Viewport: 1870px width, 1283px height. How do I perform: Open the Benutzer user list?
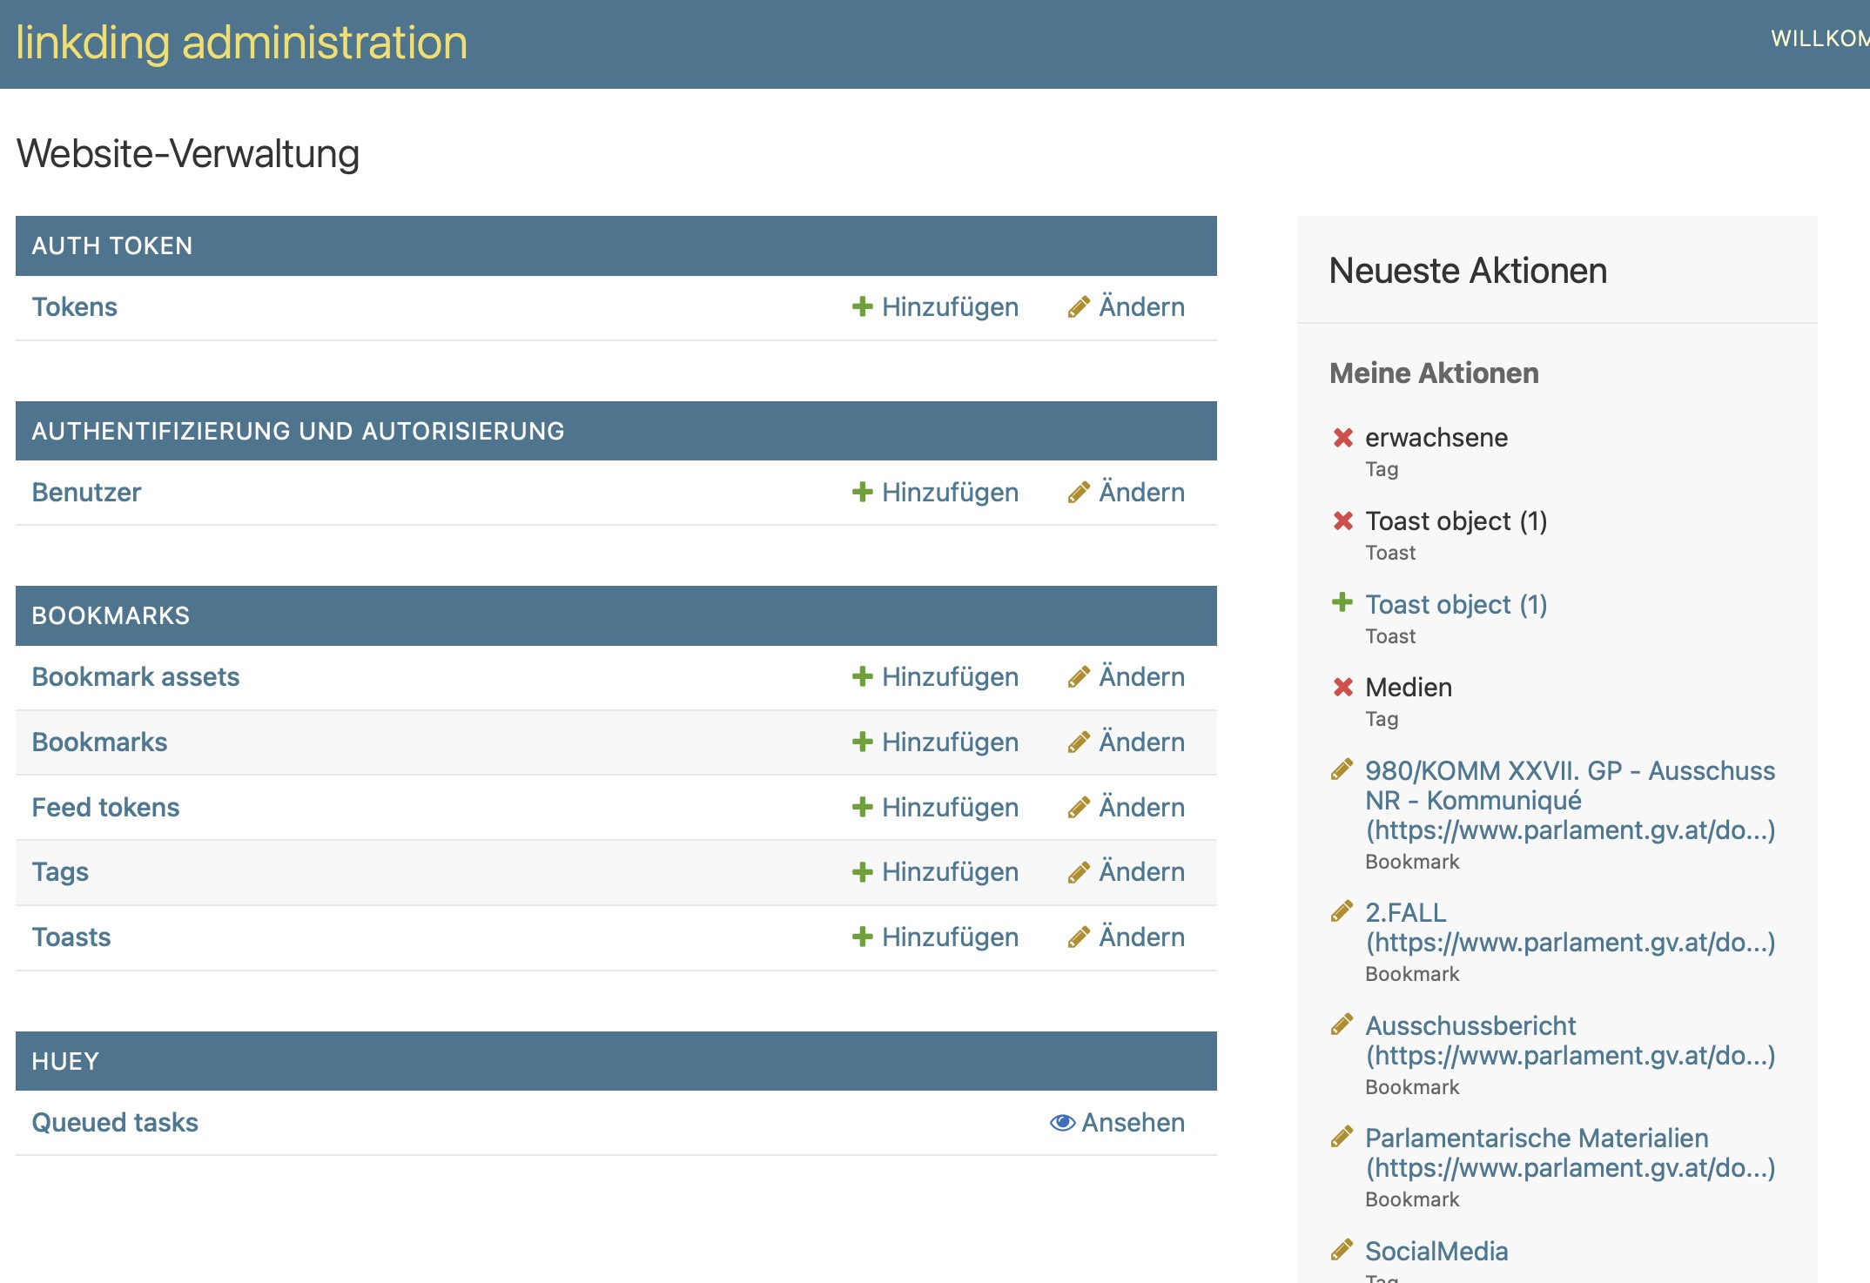pos(86,492)
